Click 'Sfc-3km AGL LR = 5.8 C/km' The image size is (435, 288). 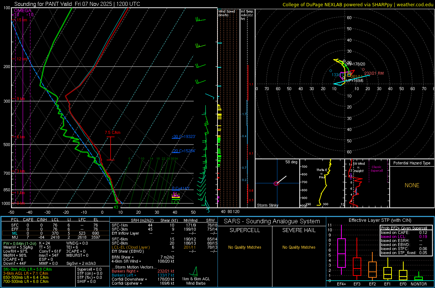coord(28,269)
